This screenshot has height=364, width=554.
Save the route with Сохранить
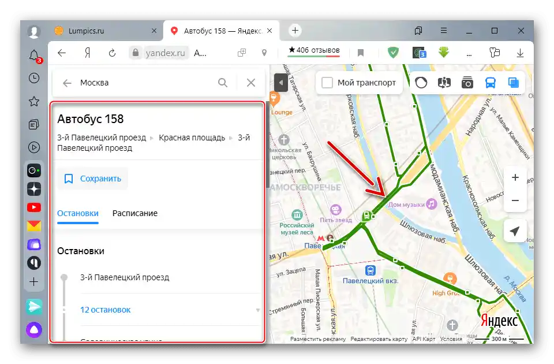(92, 179)
